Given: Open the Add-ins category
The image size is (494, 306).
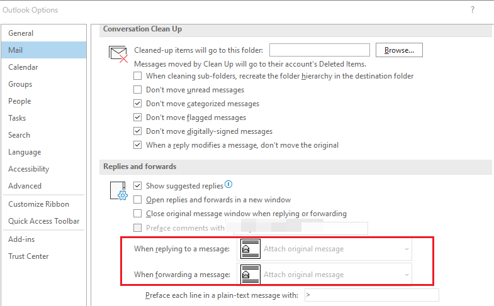Looking at the screenshot, I should tap(43, 239).
